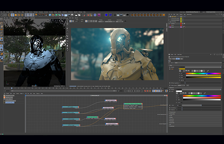Image resolution: width=224 pixels, height=144 pixels.
Task: Toggle the Coordinate System icon
Action: 36,15
